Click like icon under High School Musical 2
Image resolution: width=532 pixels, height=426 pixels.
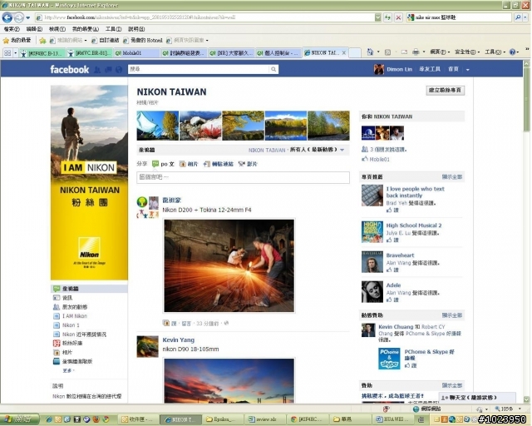click(x=389, y=240)
